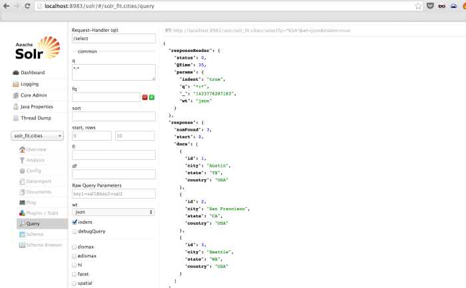Viewport: 466px width, 288px height.
Task: Click the Documents icon
Action: click(x=22, y=192)
